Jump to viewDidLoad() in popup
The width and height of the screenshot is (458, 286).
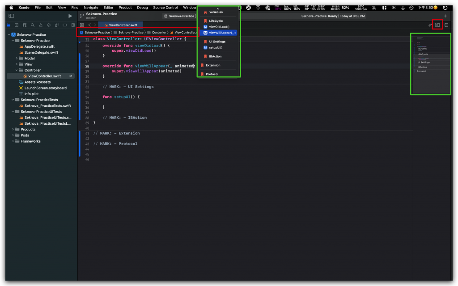219,26
